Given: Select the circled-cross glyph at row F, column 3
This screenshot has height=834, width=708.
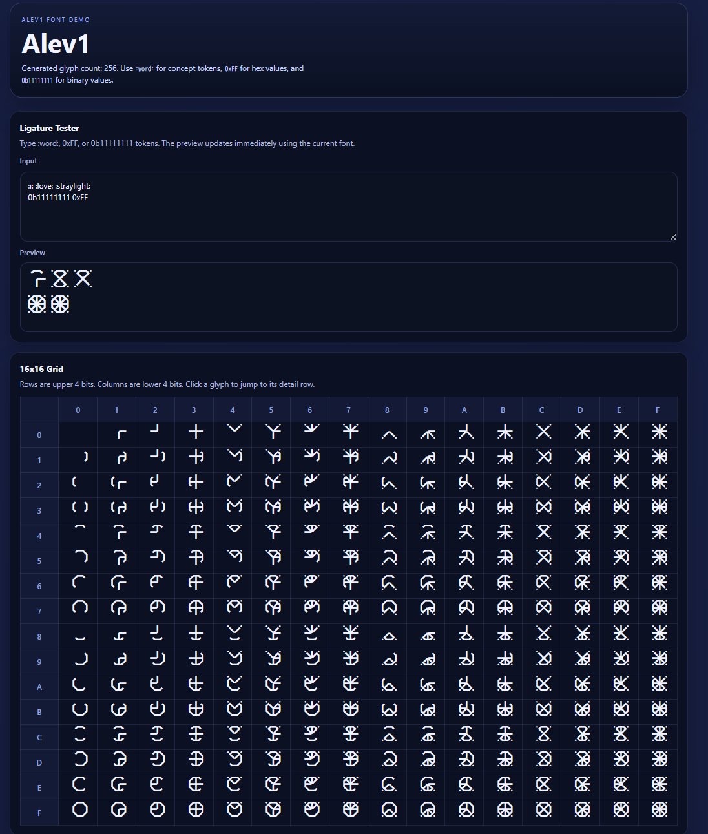Looking at the screenshot, I should click(x=196, y=809).
